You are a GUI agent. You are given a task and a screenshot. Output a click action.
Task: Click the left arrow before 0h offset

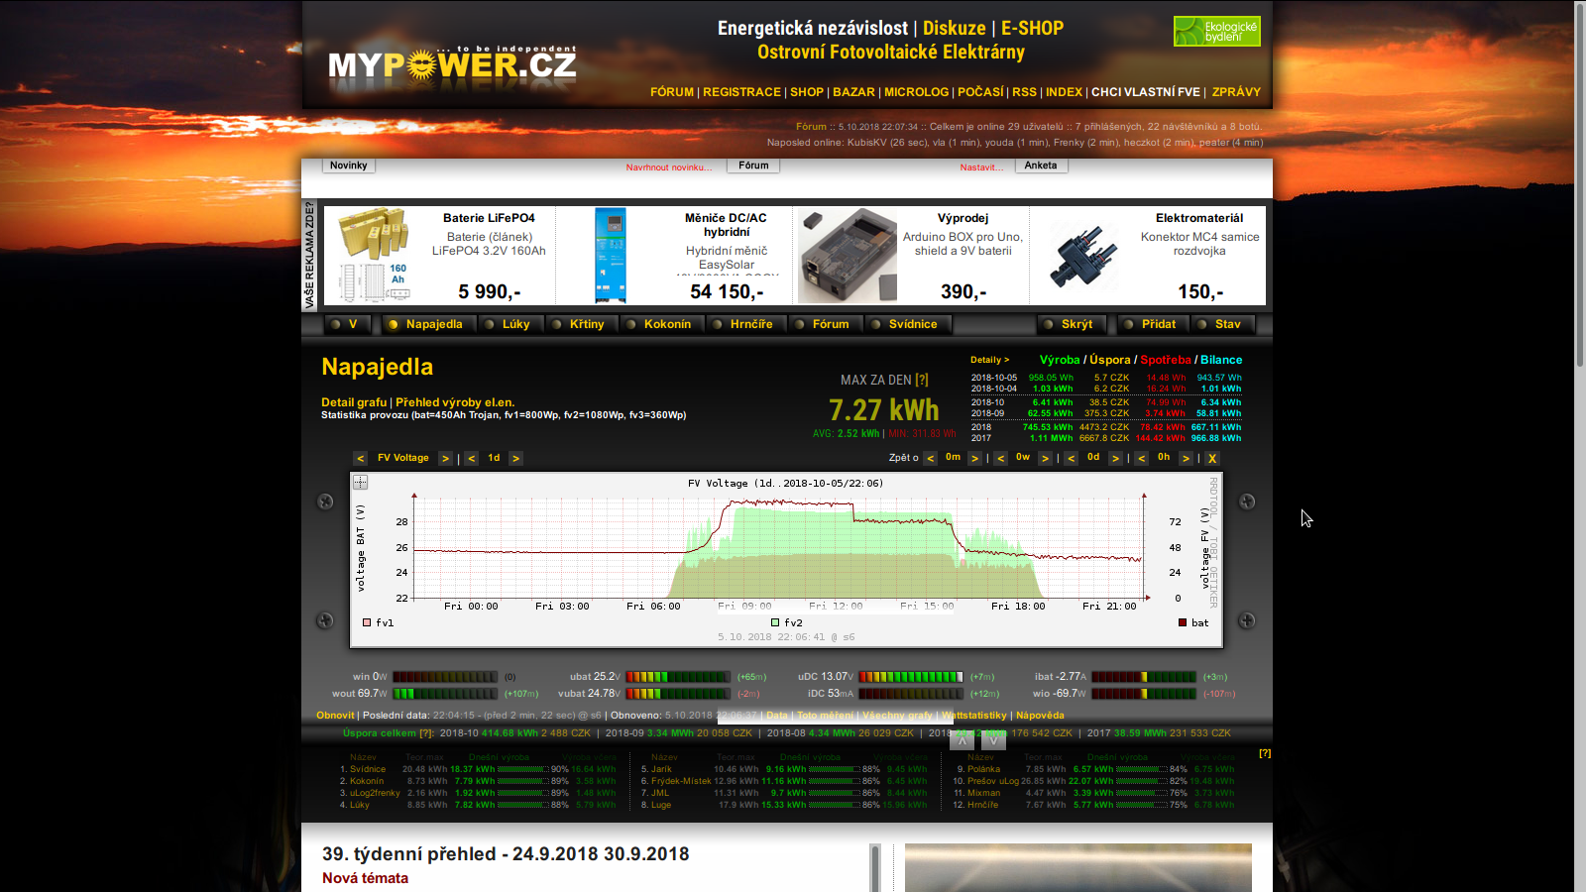click(1141, 458)
